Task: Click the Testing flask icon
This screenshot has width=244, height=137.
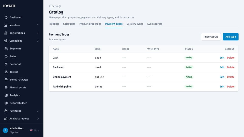Action: click(x=6, y=72)
